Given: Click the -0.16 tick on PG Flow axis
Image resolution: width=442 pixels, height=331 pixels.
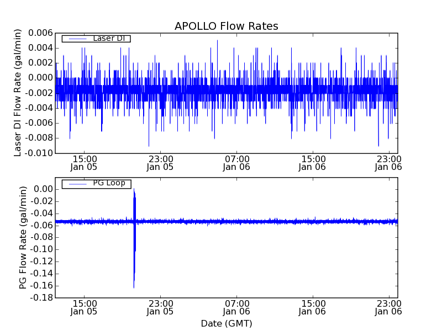Looking at the screenshot, I should [x=41, y=286].
